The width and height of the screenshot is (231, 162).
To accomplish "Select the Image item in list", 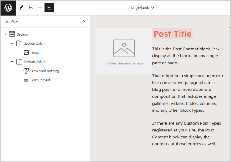I will point(36,53).
